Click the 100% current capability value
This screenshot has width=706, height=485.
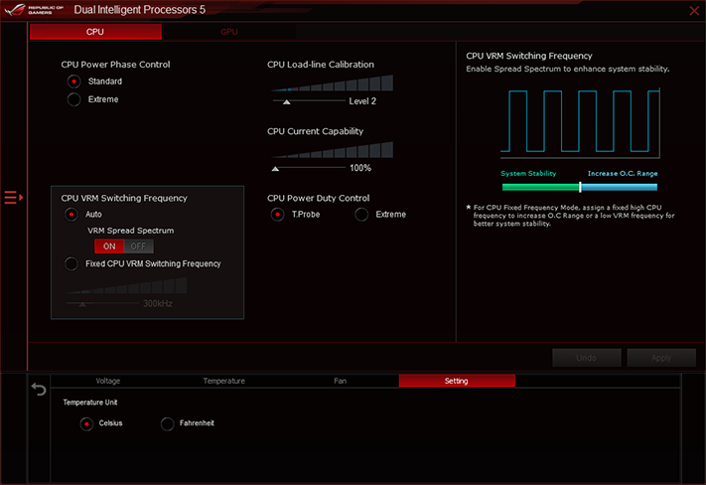coord(360,168)
